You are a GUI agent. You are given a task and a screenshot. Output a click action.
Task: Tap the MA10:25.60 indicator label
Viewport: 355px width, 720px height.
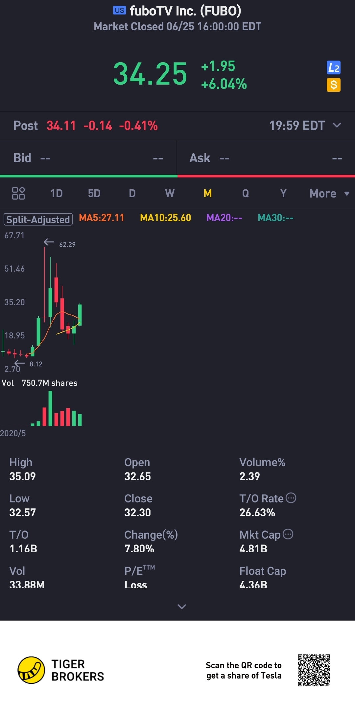click(x=165, y=218)
